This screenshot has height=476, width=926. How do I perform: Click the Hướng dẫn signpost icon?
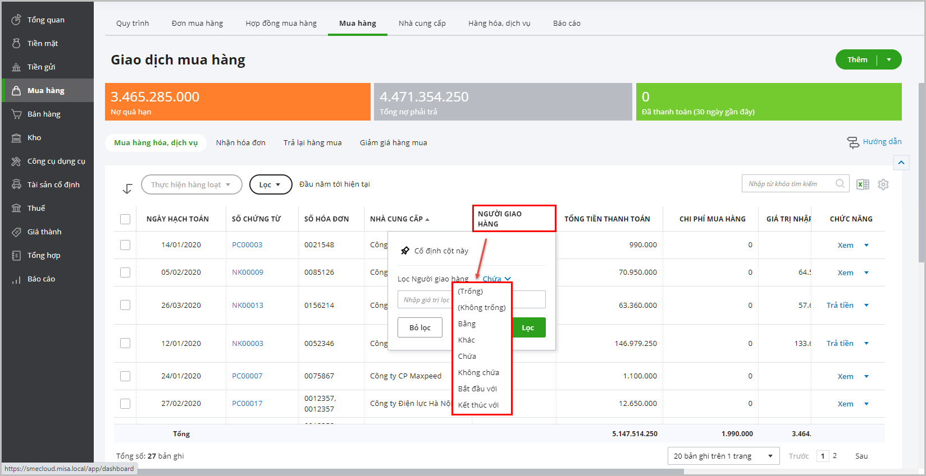coord(853,142)
